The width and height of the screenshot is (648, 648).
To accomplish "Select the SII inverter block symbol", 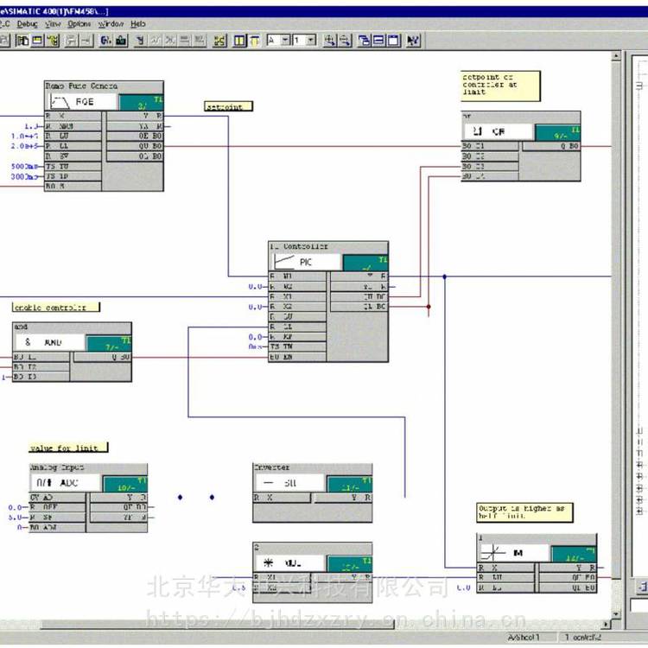I will (290, 483).
